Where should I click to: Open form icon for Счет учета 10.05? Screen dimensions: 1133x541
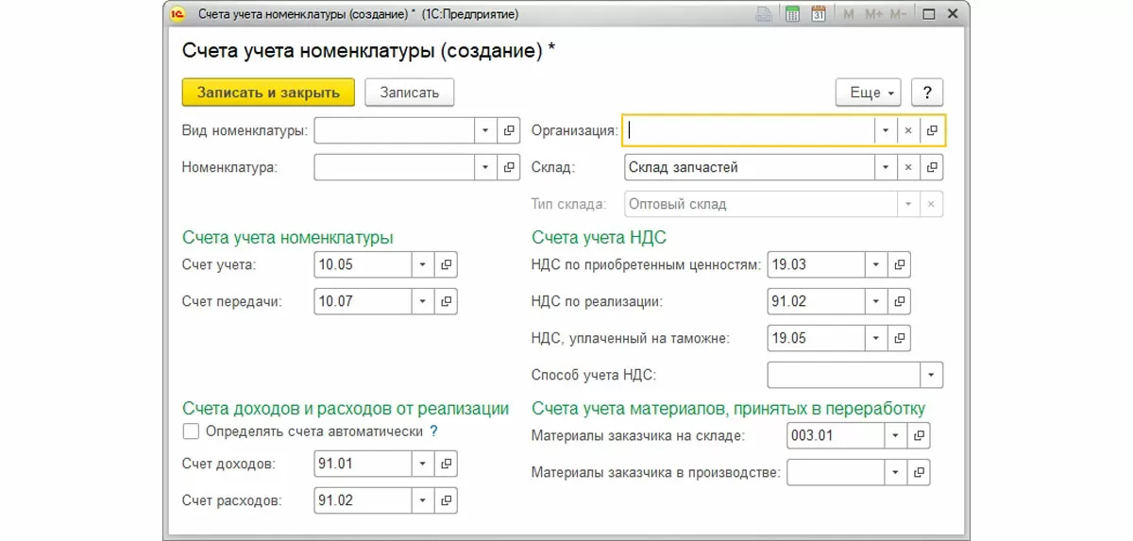pyautogui.click(x=447, y=265)
